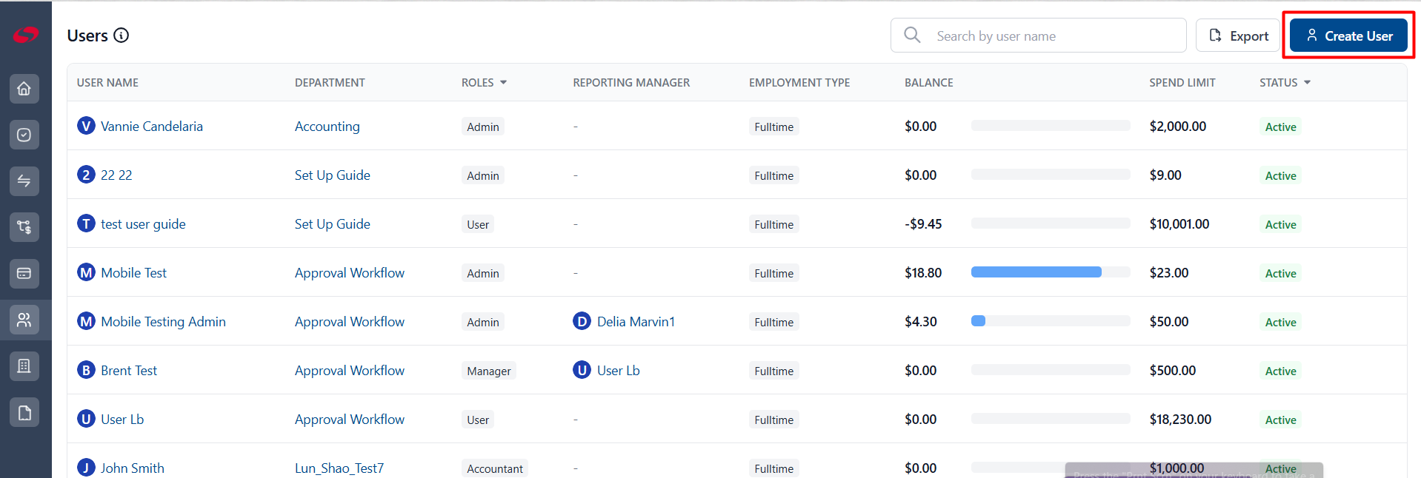1421x478 pixels.
Task: Open Mobile Test user link
Action: click(134, 272)
